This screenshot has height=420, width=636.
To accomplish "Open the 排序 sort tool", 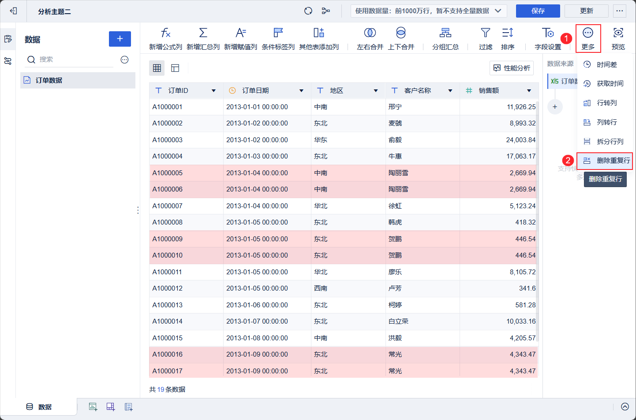I will click(x=508, y=38).
